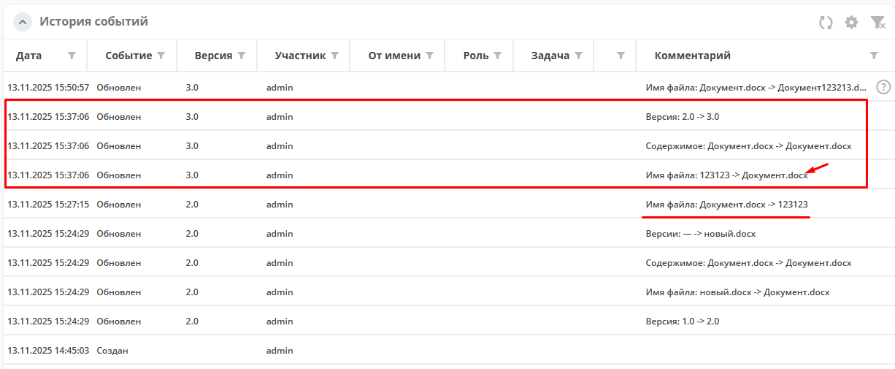This screenshot has width=895, height=369.
Task: Open the help icon on first row
Action: [883, 87]
